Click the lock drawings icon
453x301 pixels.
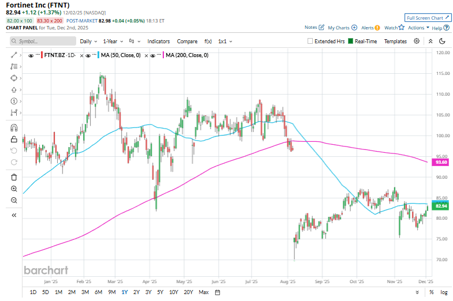[14, 139]
